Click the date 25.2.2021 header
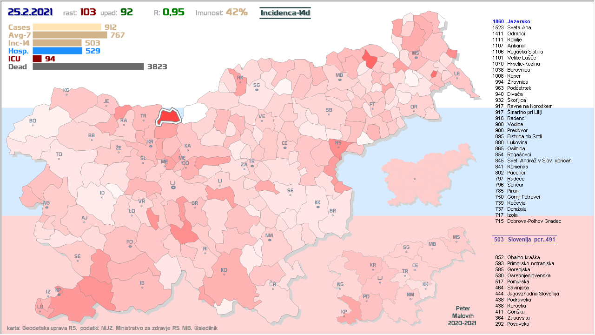The width and height of the screenshot is (595, 335). [x=31, y=12]
